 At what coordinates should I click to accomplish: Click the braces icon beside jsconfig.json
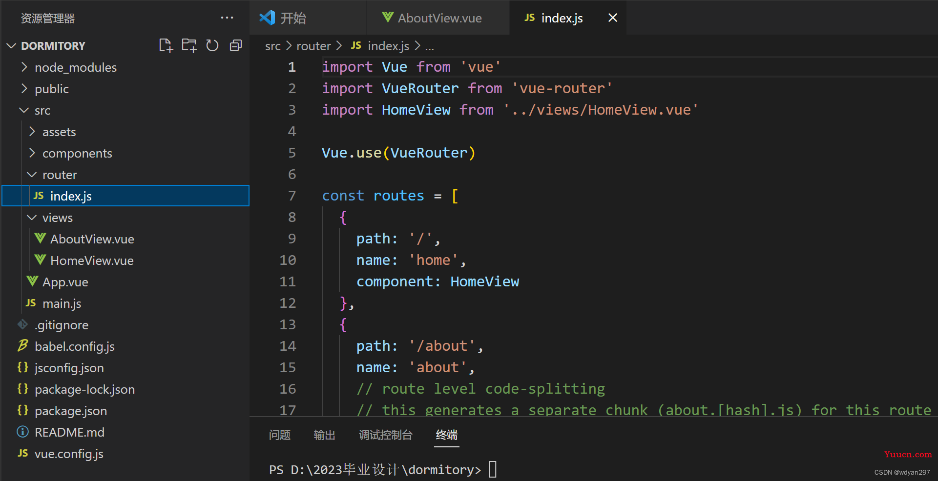22,367
